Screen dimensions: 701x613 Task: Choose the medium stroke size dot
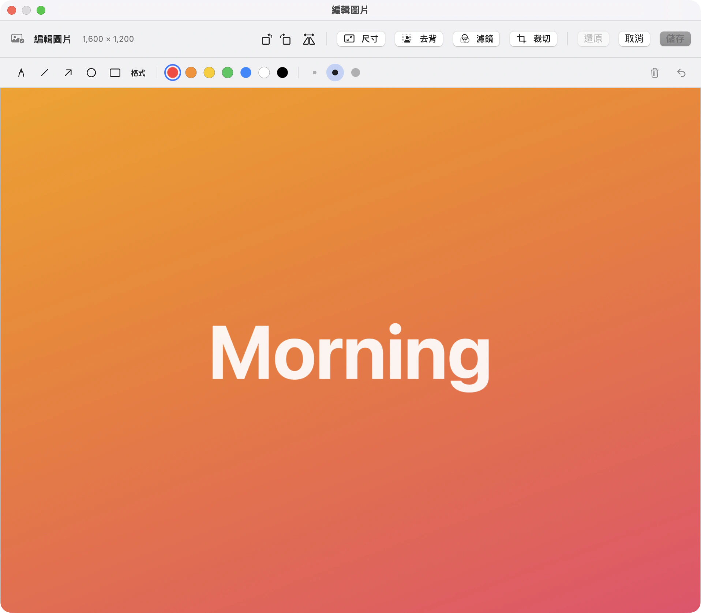(335, 73)
